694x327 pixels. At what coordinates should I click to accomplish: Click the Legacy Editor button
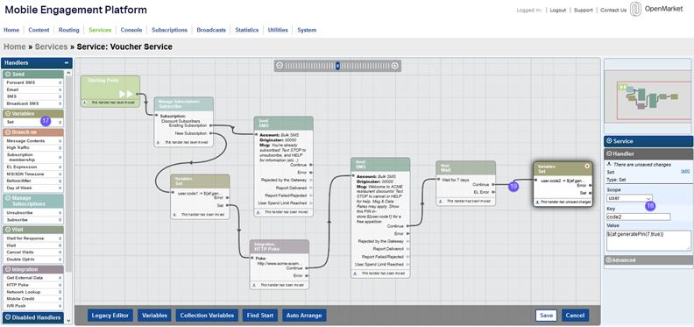point(110,316)
